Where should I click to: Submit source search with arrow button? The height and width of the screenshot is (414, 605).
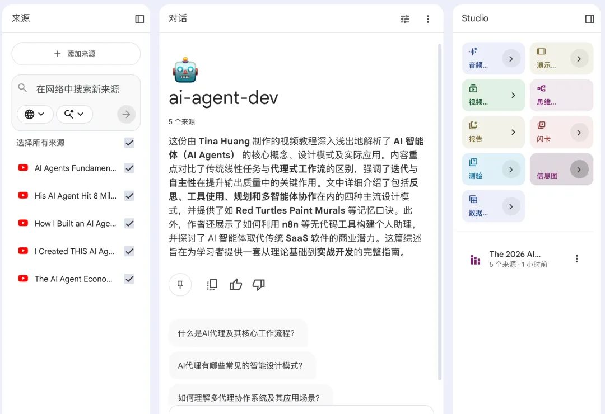click(x=126, y=114)
